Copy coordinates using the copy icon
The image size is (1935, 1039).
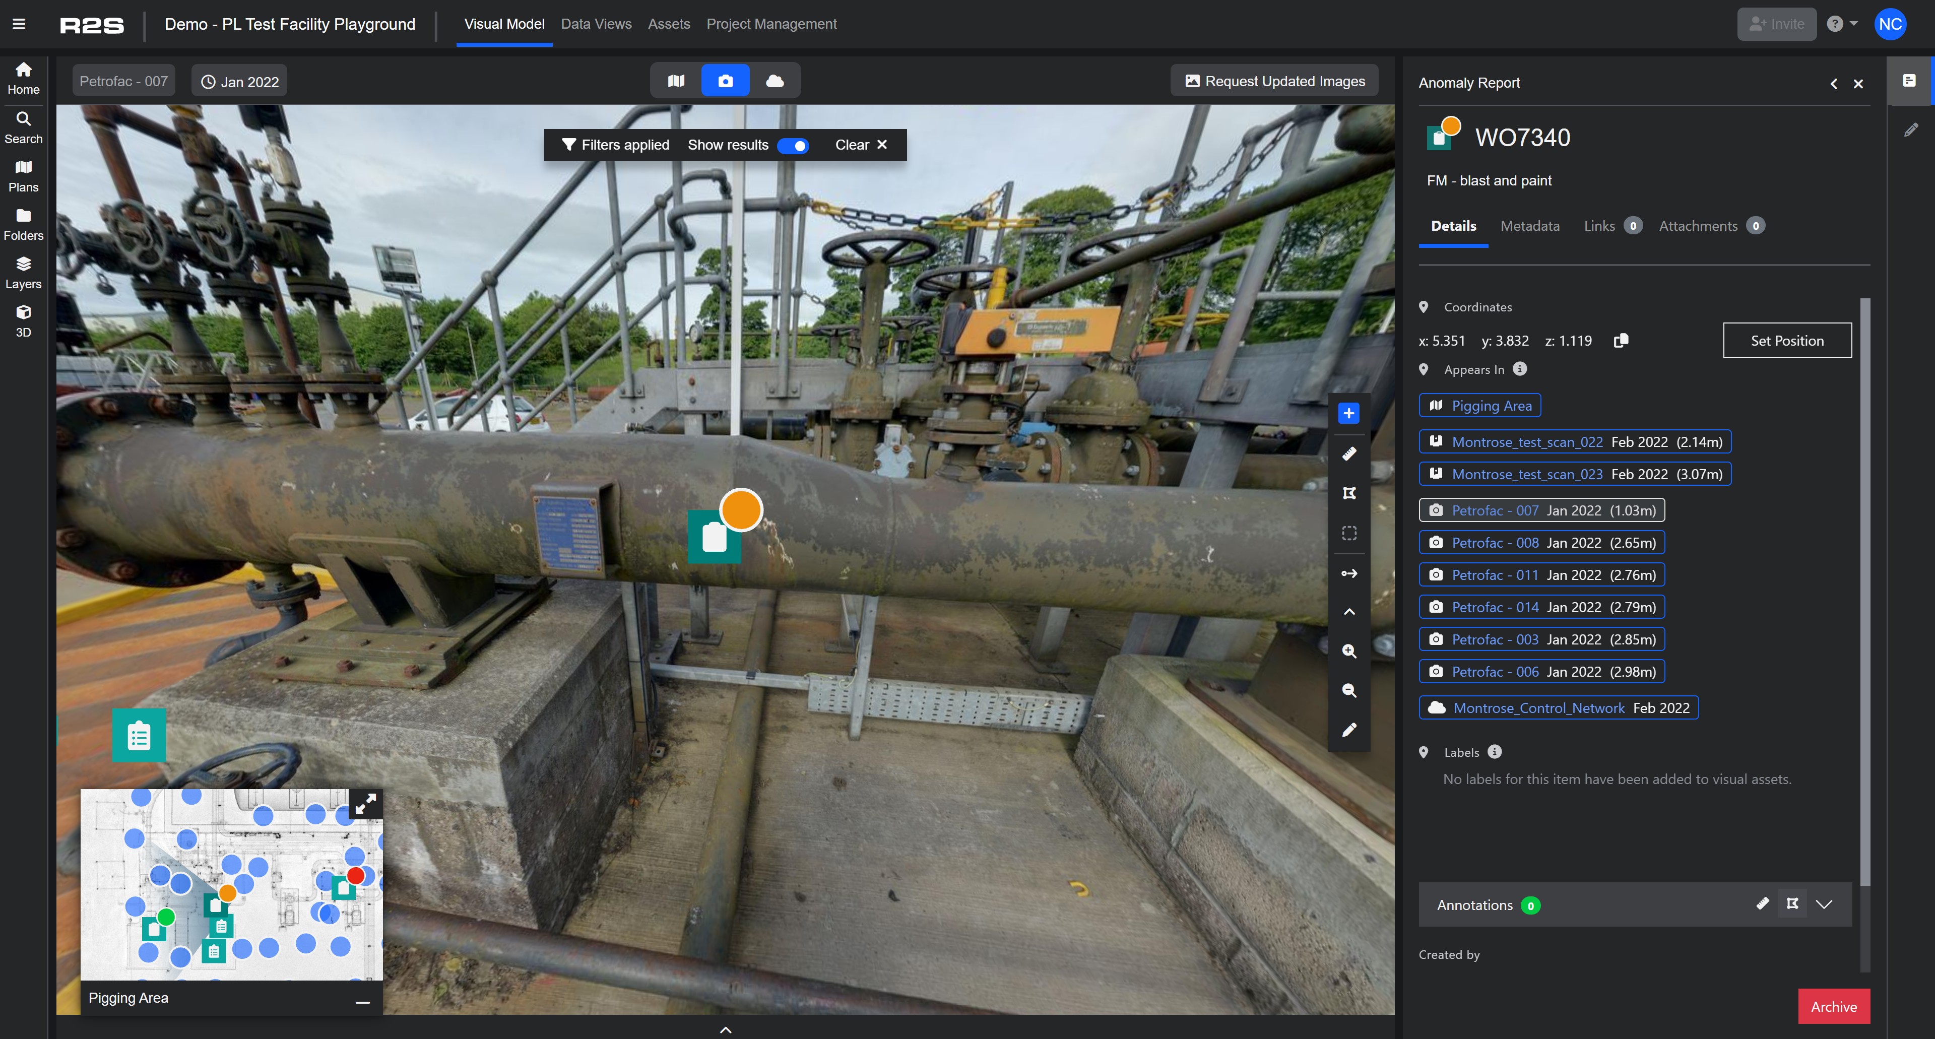pyautogui.click(x=1621, y=340)
